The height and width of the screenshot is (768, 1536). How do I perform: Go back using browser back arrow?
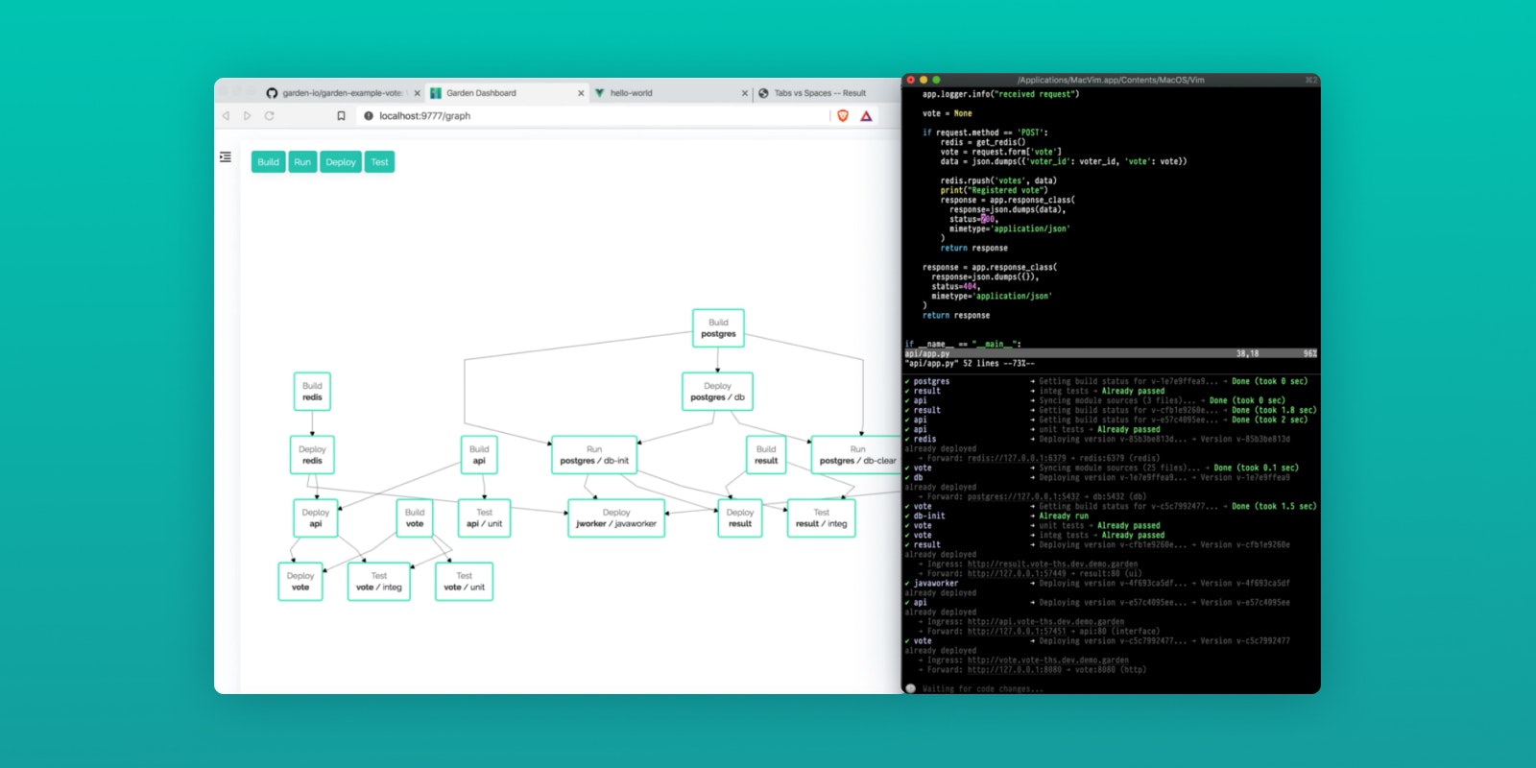coord(227,116)
